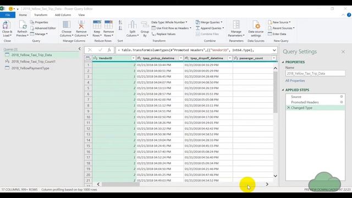Click the fx formula button
Image resolution: width=352 pixels, height=198 pixels.
click(109, 50)
